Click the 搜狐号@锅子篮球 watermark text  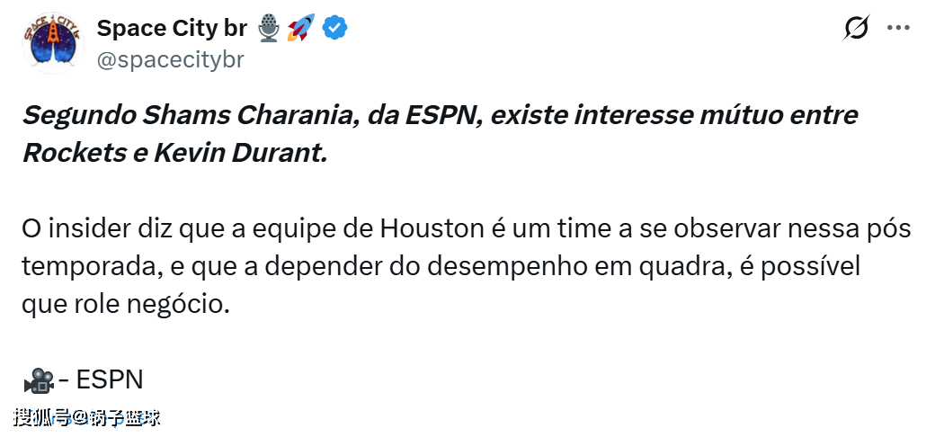coord(87,416)
